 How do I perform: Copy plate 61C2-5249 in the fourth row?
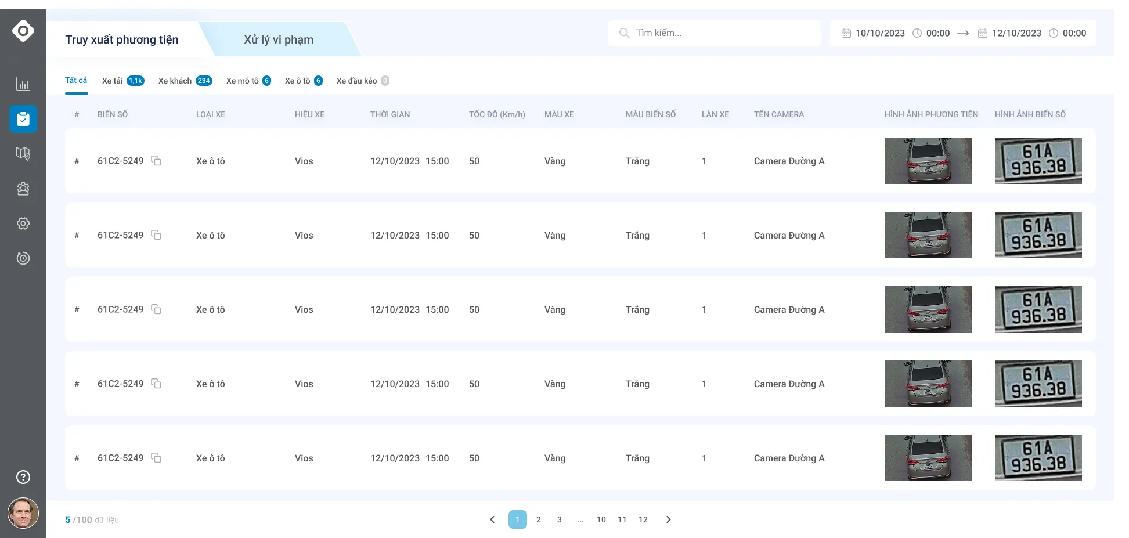[x=156, y=384]
